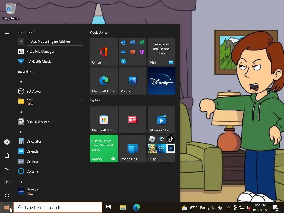Open Excel in the Office apps tile
This screenshot has height=213, width=284.
point(142,42)
